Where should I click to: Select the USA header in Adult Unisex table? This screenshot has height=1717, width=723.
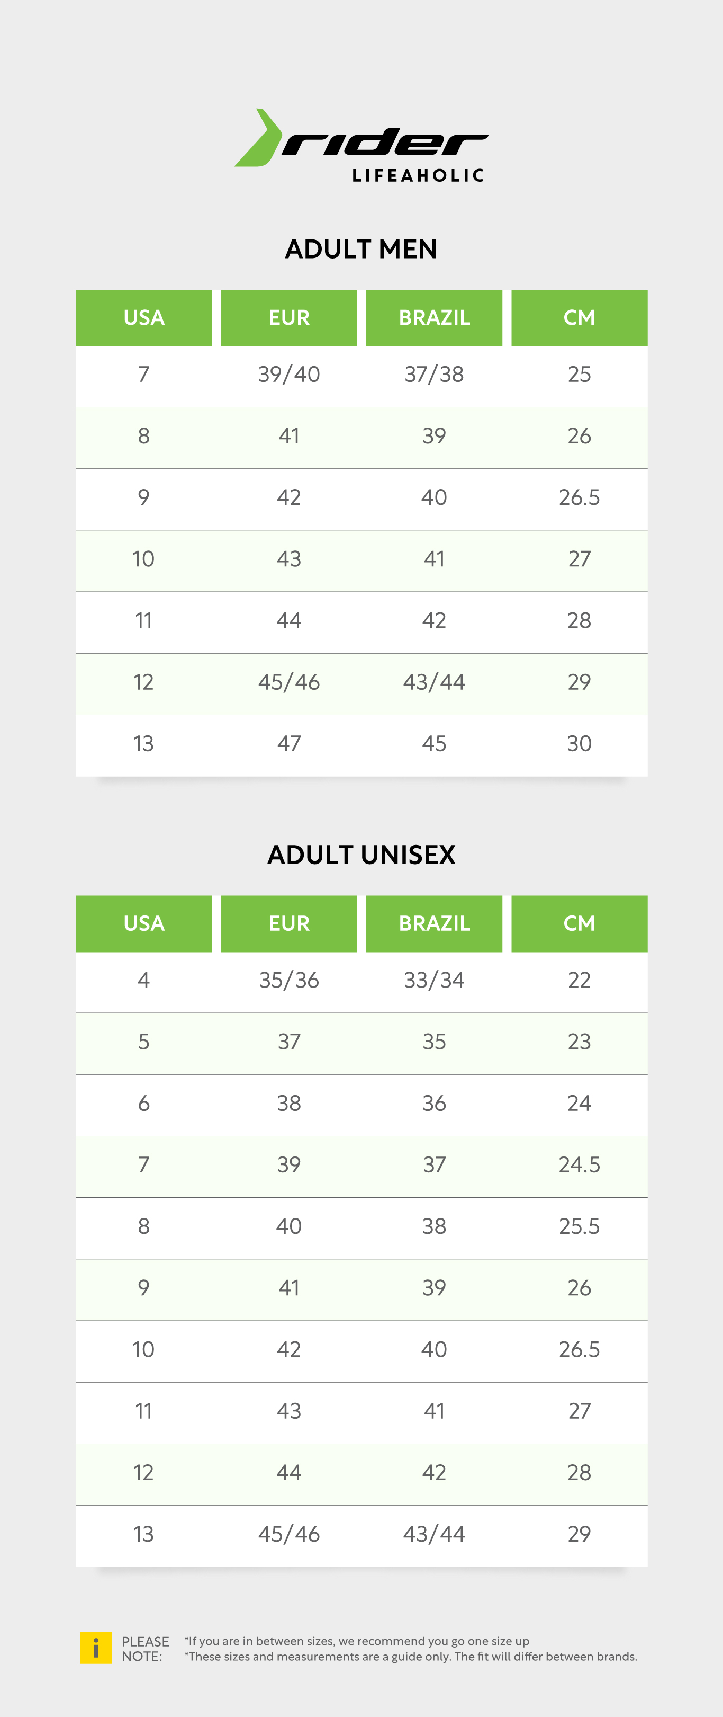pyautogui.click(x=144, y=924)
